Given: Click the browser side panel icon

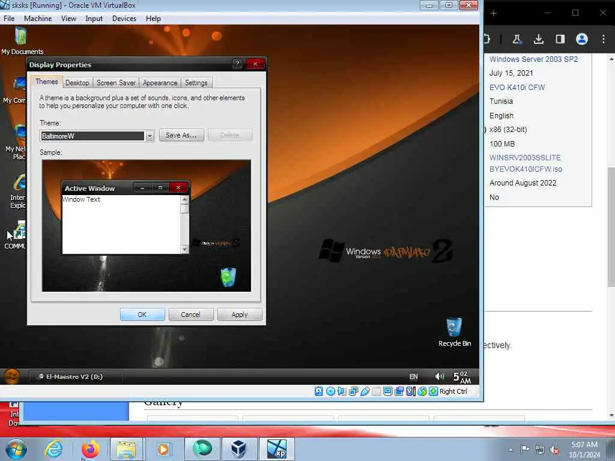Looking at the screenshot, I should (560, 39).
